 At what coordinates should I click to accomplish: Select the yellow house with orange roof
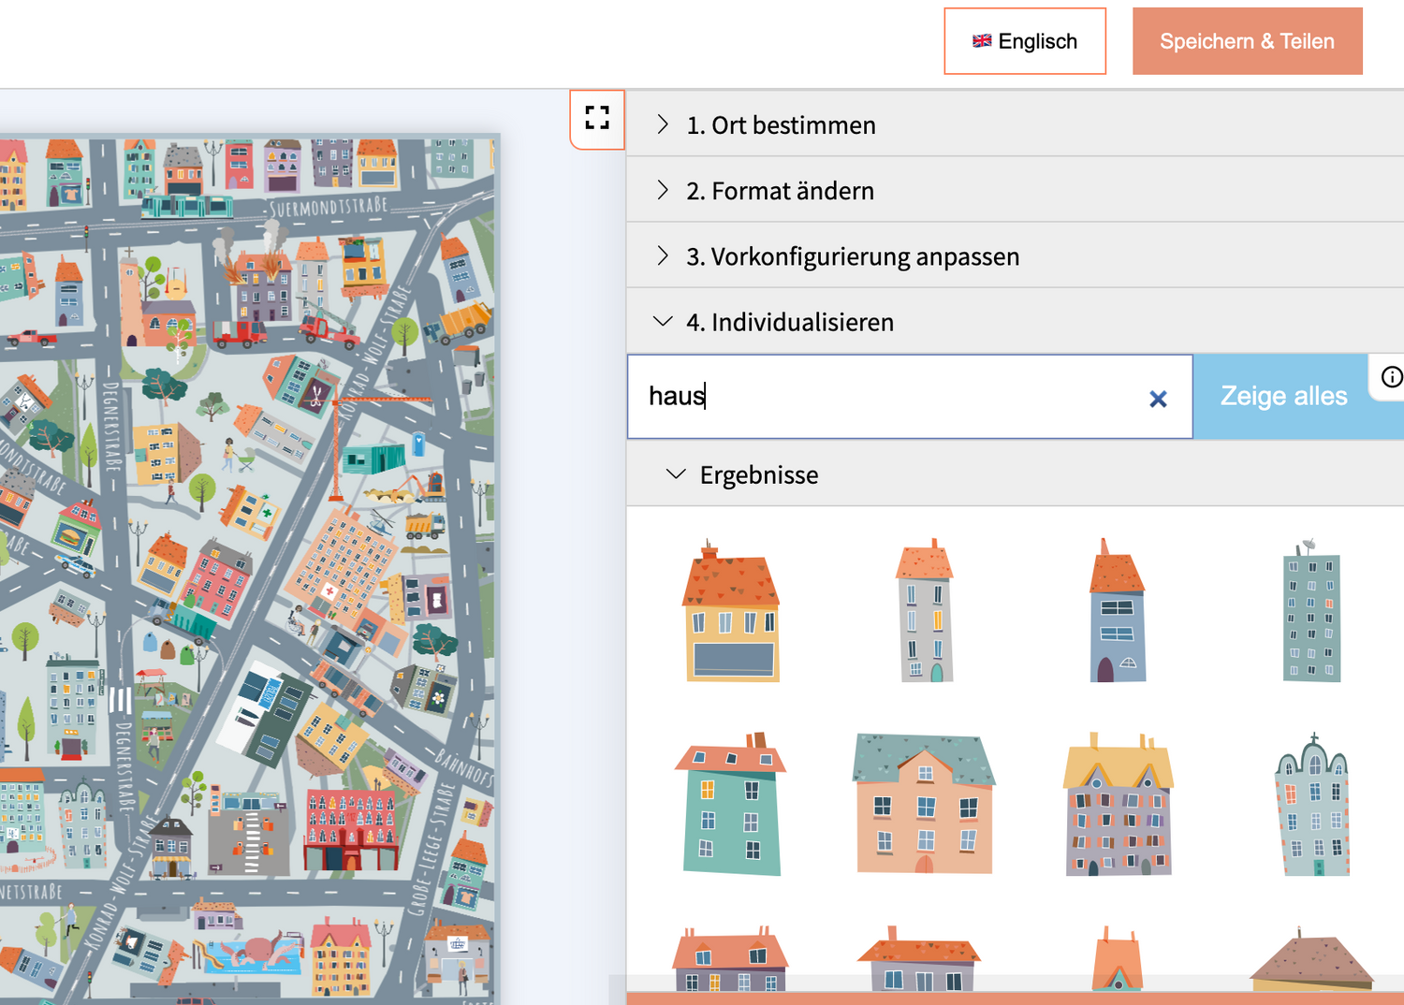tap(732, 612)
